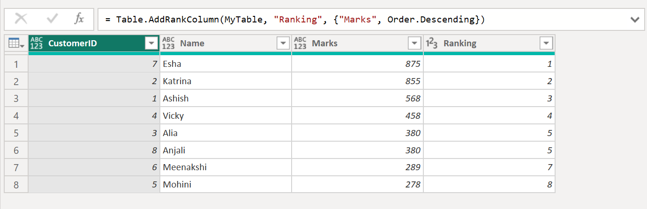Select row number 3

pos(16,99)
